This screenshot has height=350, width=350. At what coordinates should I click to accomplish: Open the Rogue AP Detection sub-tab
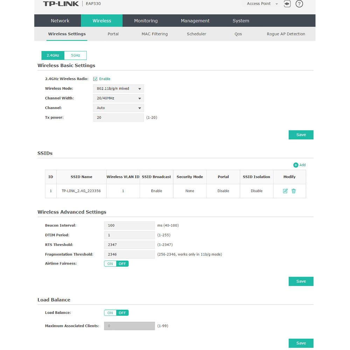[286, 34]
